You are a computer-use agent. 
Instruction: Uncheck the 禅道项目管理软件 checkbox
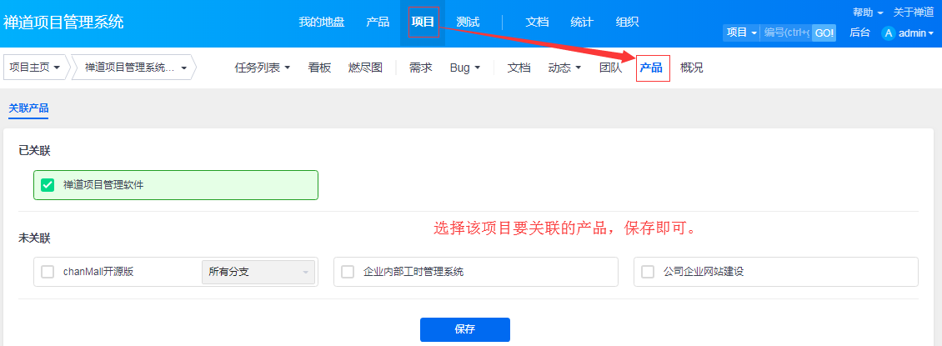pos(48,185)
